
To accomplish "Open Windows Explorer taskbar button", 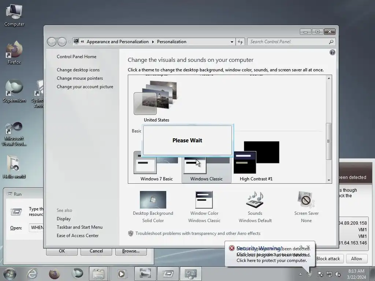I will point(99,274).
